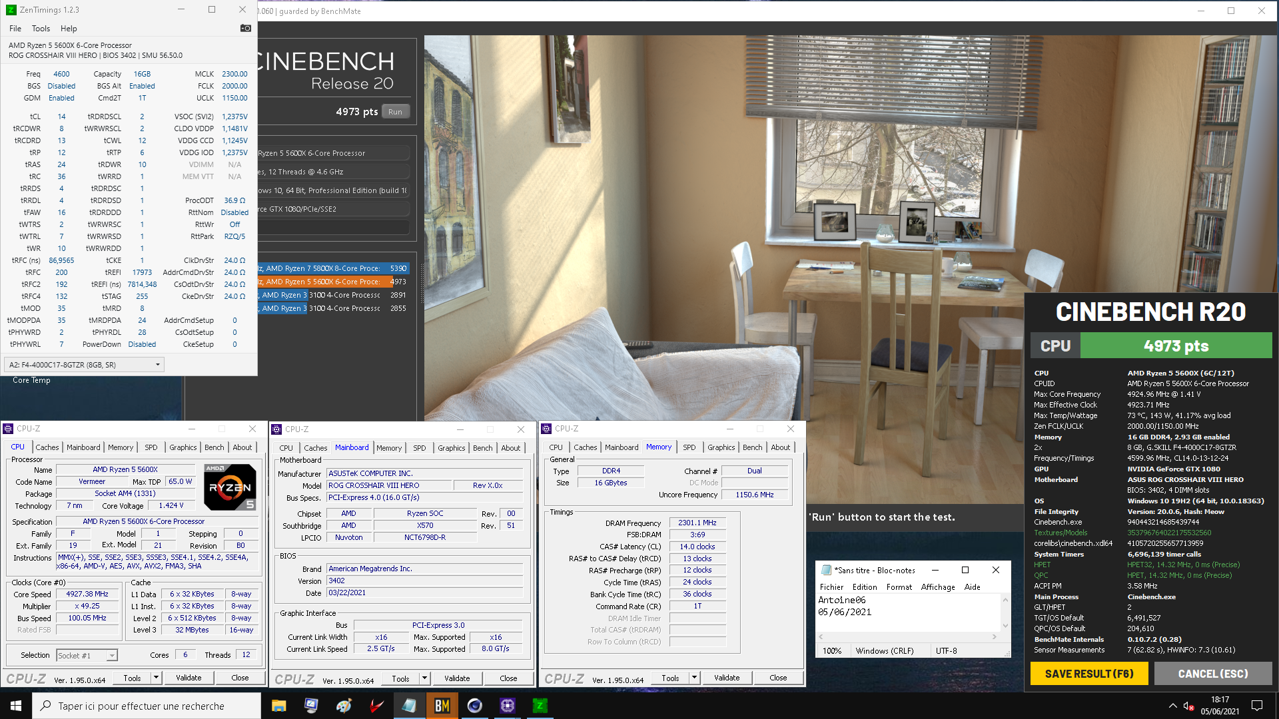1279x719 pixels.
Task: Switch to BenchMate BM taskbar icon
Action: (x=442, y=706)
